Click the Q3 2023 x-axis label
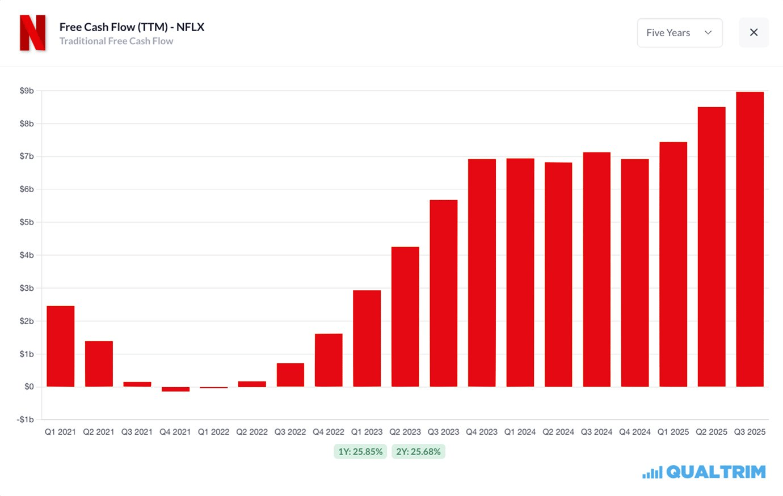Image resolution: width=783 pixels, height=496 pixels. tap(443, 432)
